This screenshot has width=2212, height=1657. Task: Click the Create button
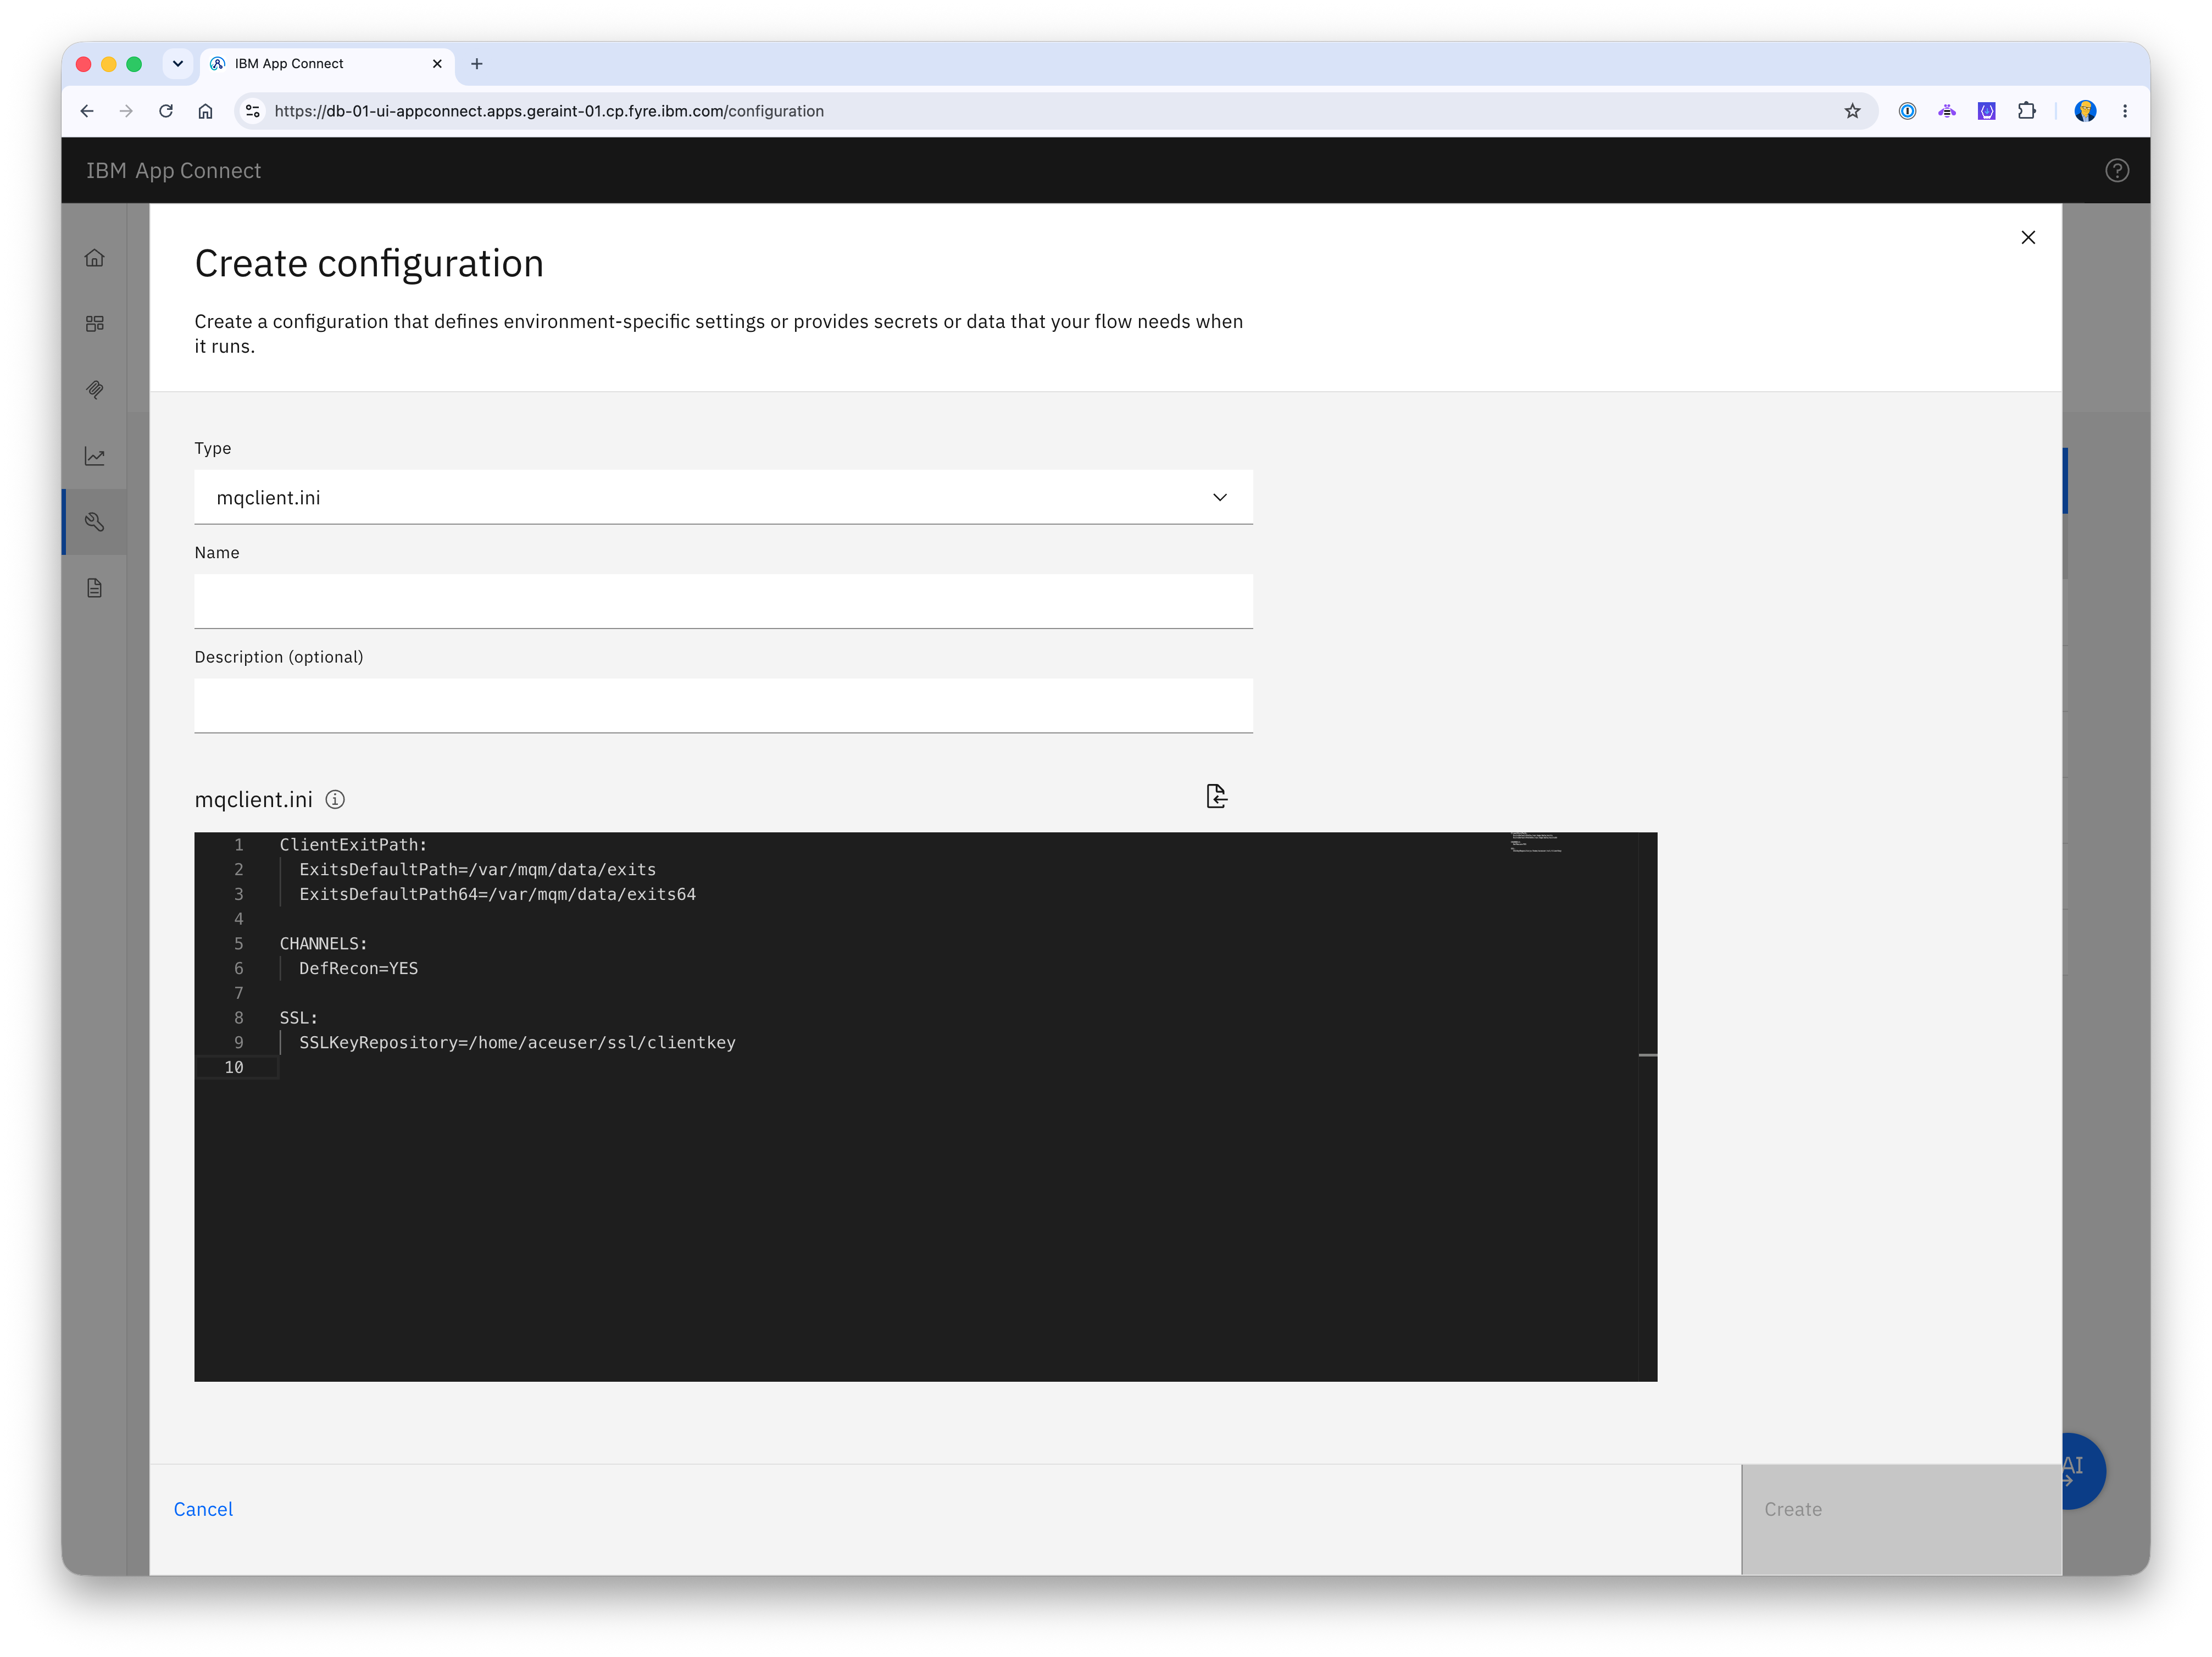[1901, 1519]
